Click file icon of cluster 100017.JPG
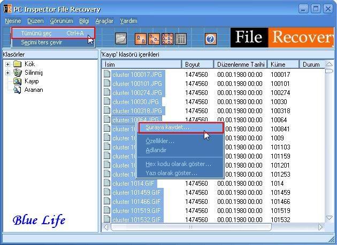 pyautogui.click(x=107, y=74)
